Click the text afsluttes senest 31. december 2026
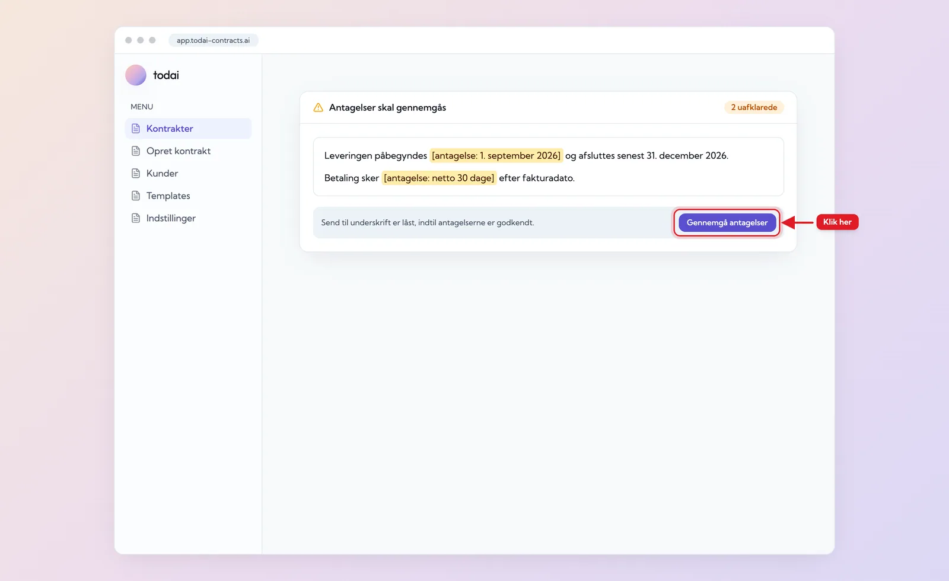This screenshot has width=949, height=581. tap(653, 155)
